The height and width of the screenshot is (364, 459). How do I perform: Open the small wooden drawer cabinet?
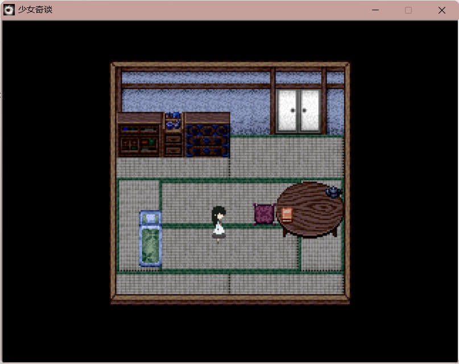coord(173,142)
